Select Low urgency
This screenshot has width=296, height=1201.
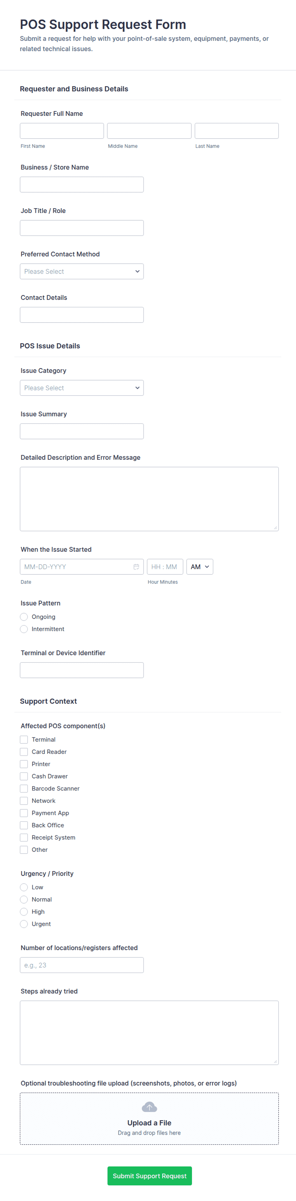[24, 887]
